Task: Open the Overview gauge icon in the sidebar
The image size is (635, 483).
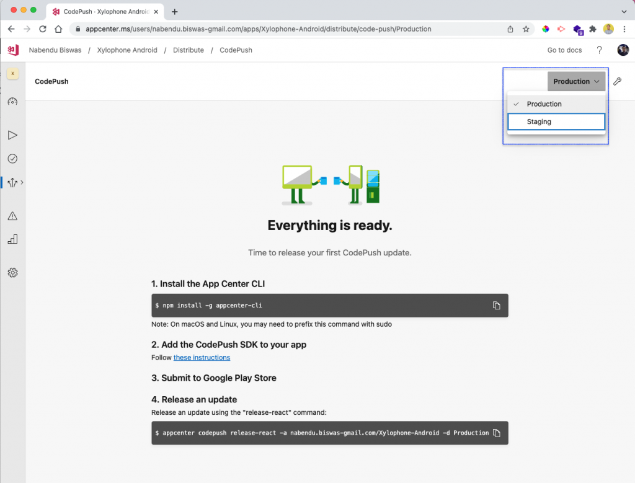Action: point(12,101)
